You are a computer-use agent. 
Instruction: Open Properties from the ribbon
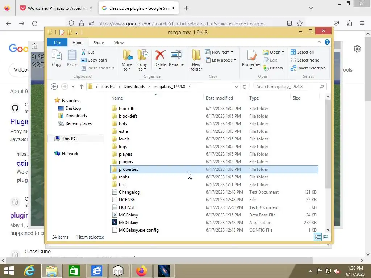tap(251, 60)
